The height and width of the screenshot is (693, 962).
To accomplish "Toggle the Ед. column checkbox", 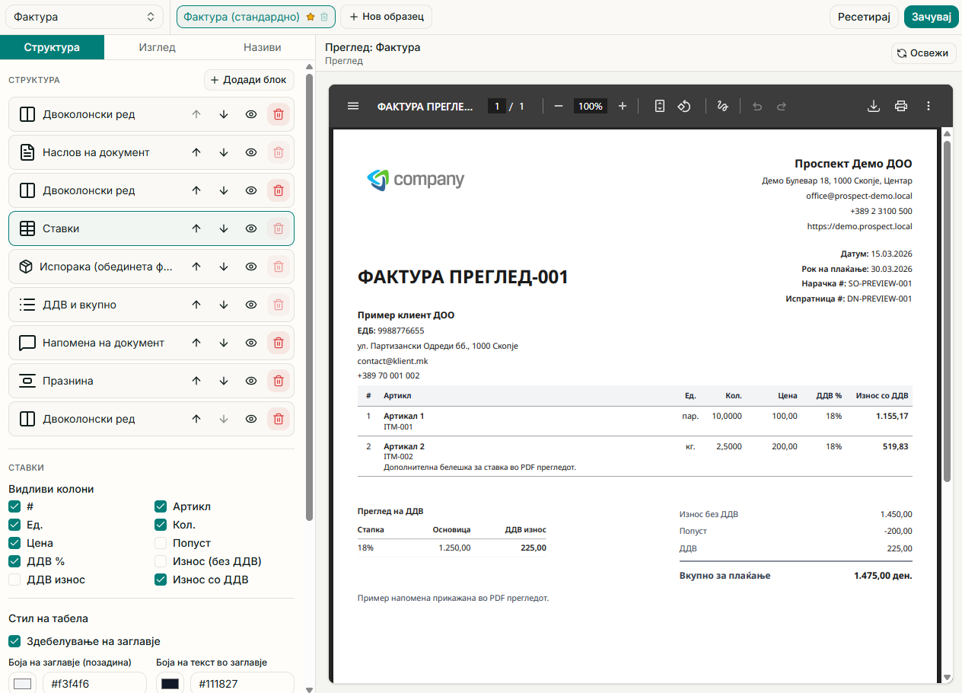I will pyautogui.click(x=14, y=525).
